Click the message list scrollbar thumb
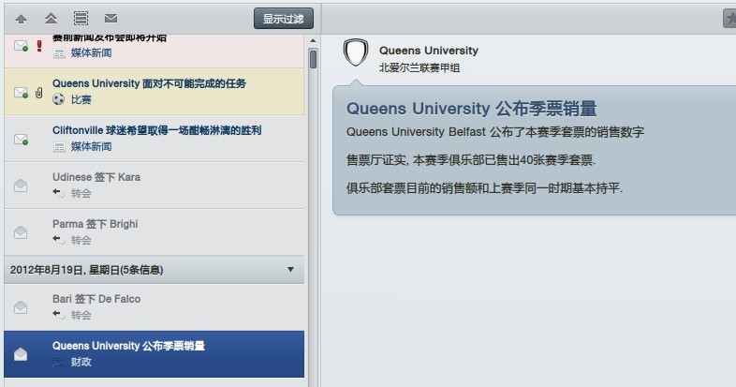Screen dimensions: 736x387 (x=313, y=59)
